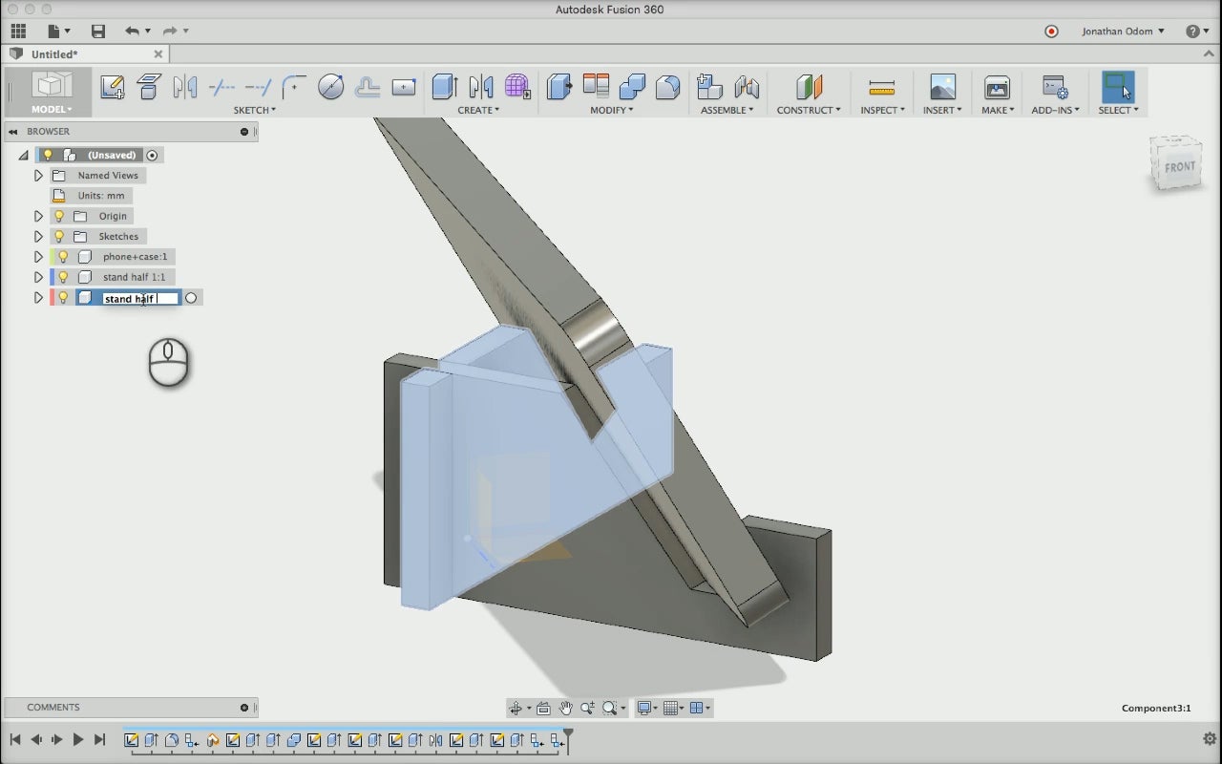Click the FRONT face of the view cube
Screen dimensions: 1222x764
tap(1179, 166)
